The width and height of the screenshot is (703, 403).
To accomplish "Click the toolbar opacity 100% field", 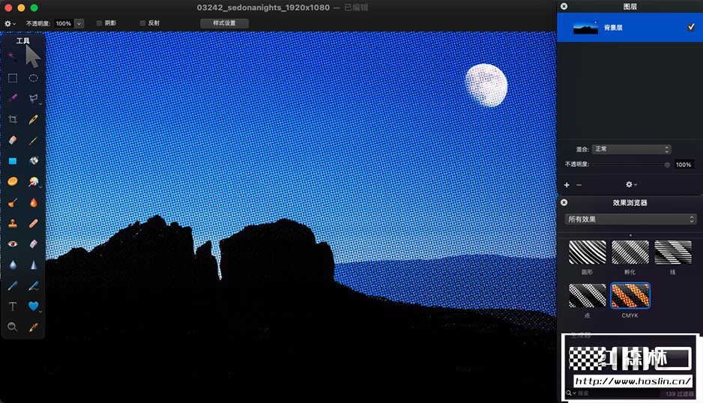I will pyautogui.click(x=64, y=23).
